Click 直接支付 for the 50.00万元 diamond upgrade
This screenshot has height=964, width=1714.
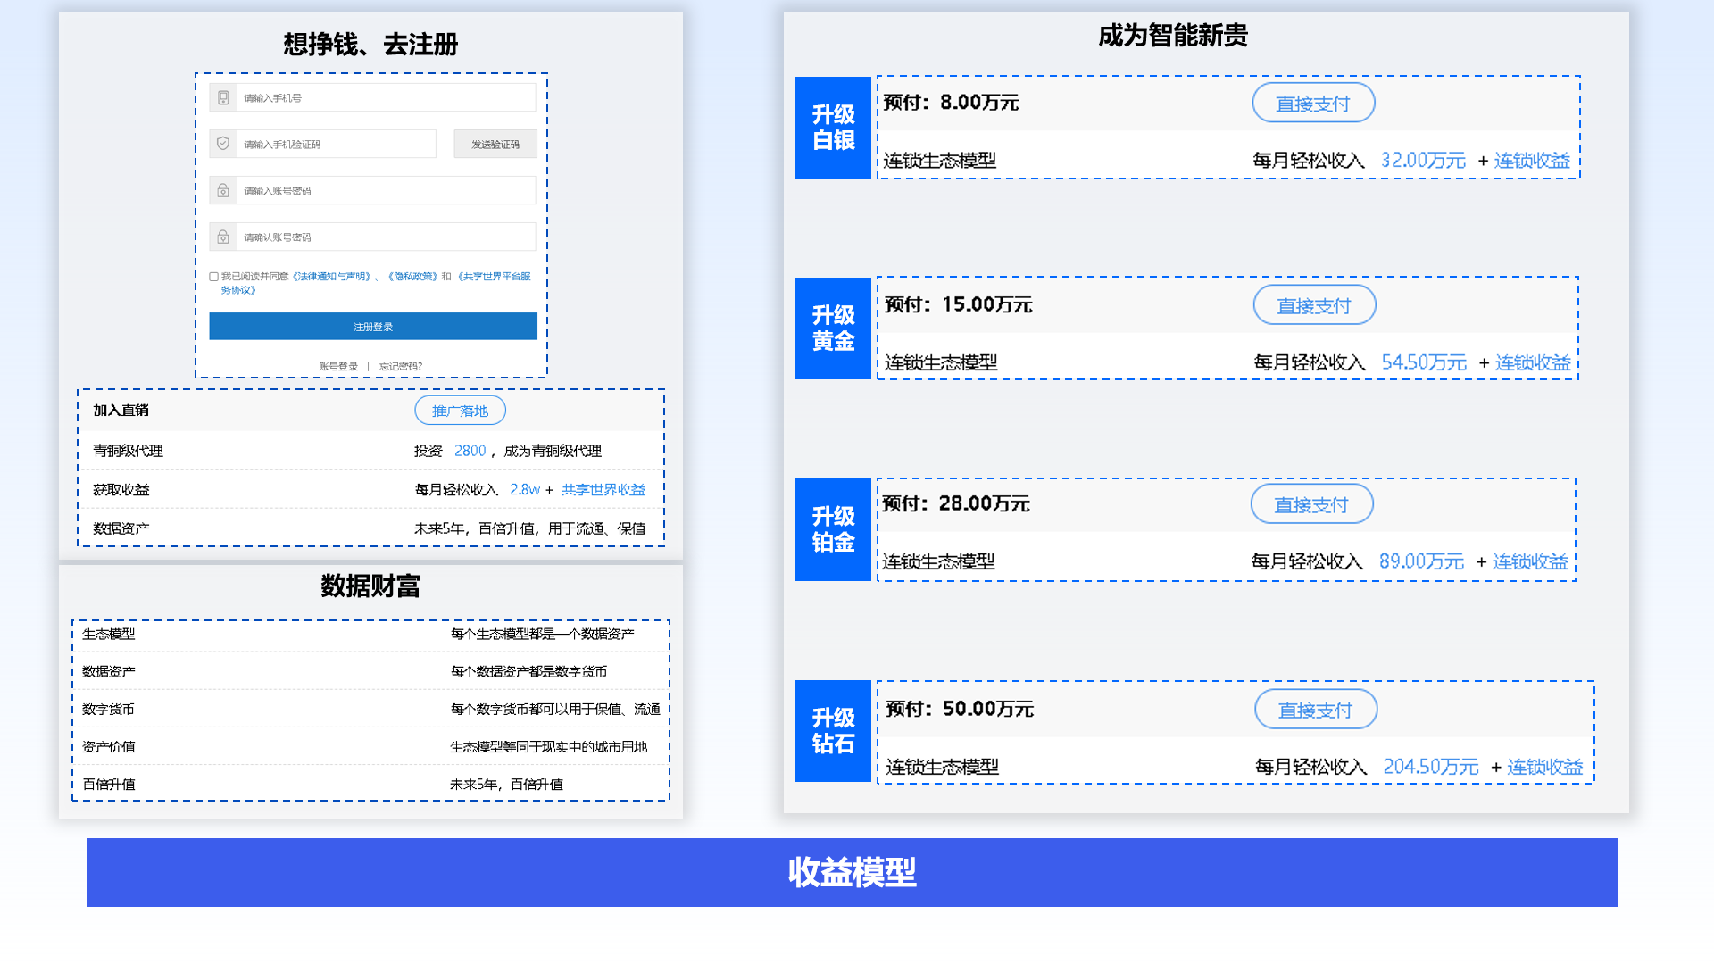click(x=1316, y=711)
